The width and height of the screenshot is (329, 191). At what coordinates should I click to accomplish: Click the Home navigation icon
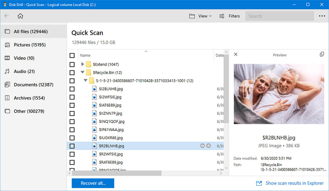[20, 16]
